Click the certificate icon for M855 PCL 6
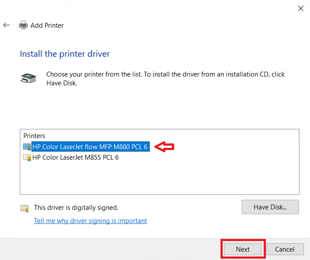This screenshot has height=260, width=310. (27, 157)
